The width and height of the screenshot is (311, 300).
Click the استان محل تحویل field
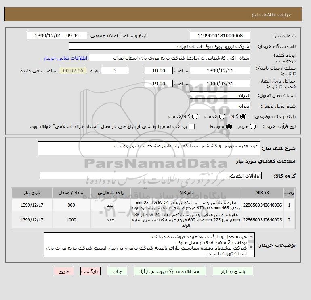pos(220,95)
